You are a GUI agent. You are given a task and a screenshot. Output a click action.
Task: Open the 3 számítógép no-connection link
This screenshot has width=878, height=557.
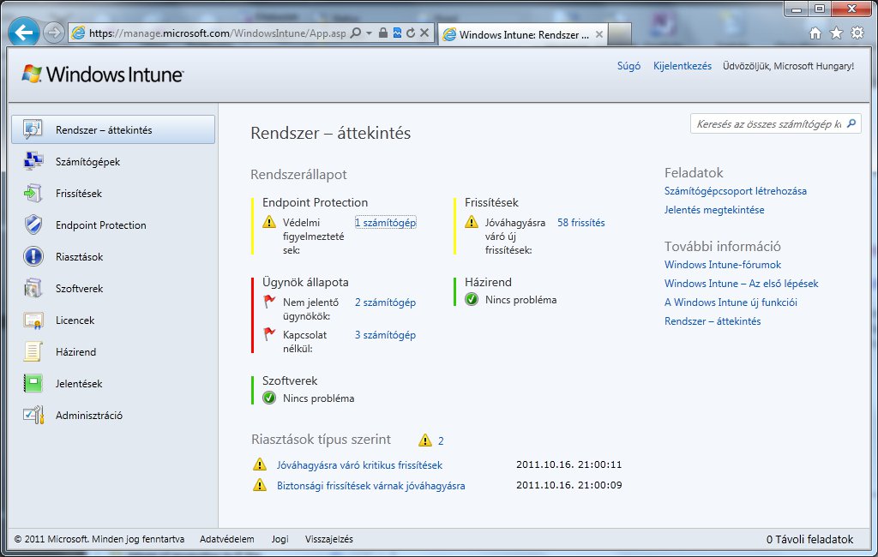385,335
